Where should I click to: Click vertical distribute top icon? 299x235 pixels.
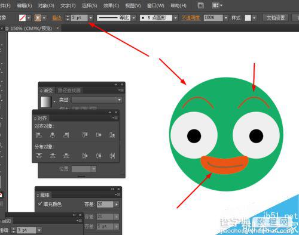pyautogui.click(x=39, y=156)
